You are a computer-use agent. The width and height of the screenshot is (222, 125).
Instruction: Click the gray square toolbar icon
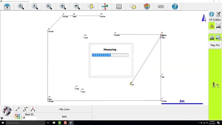point(119,7)
